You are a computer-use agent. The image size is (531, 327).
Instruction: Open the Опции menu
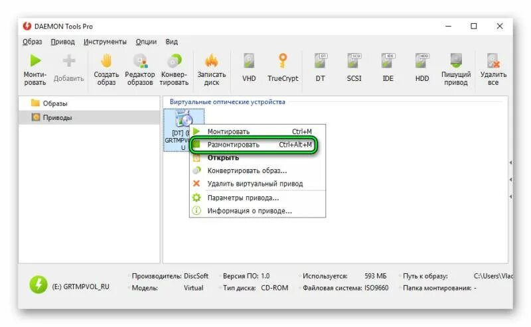tap(146, 42)
